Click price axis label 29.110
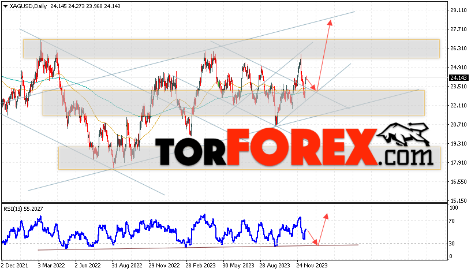 click(x=459, y=10)
